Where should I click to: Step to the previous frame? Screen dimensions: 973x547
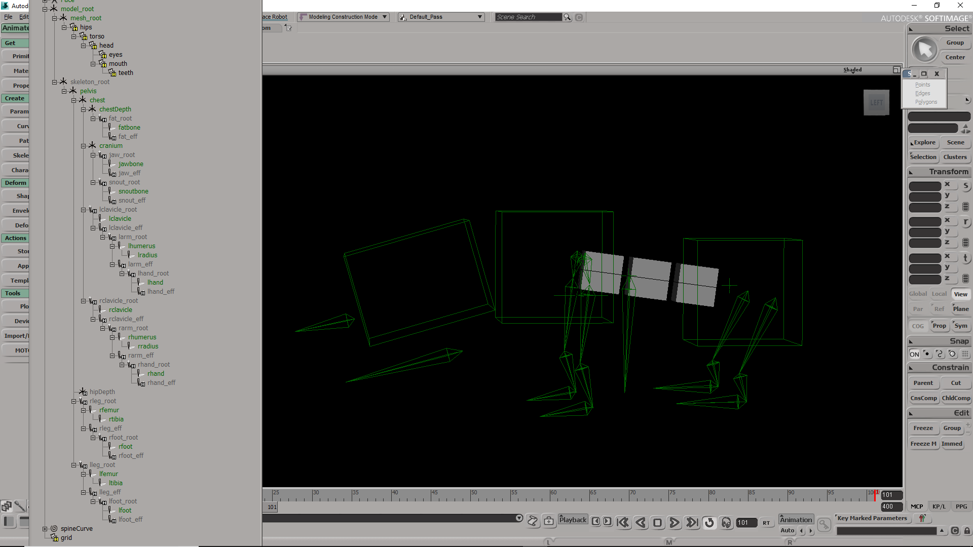coord(596,521)
